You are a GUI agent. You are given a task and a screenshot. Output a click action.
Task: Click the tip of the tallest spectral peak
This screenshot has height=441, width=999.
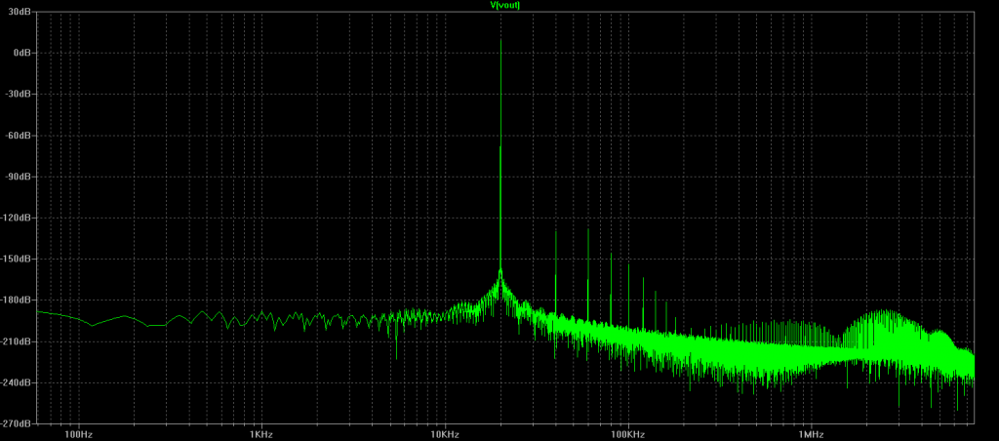click(x=500, y=41)
